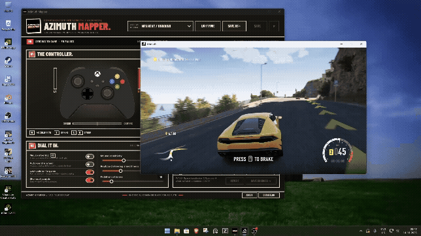This screenshot has height=236, width=421.
Task: Toggle the Mouse steering switch
Action: pyautogui.click(x=90, y=156)
